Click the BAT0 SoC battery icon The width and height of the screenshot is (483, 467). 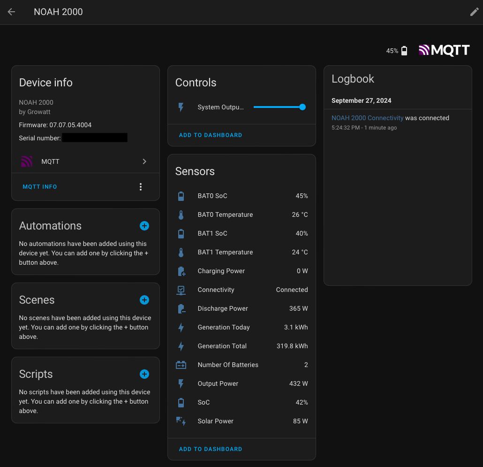click(181, 196)
